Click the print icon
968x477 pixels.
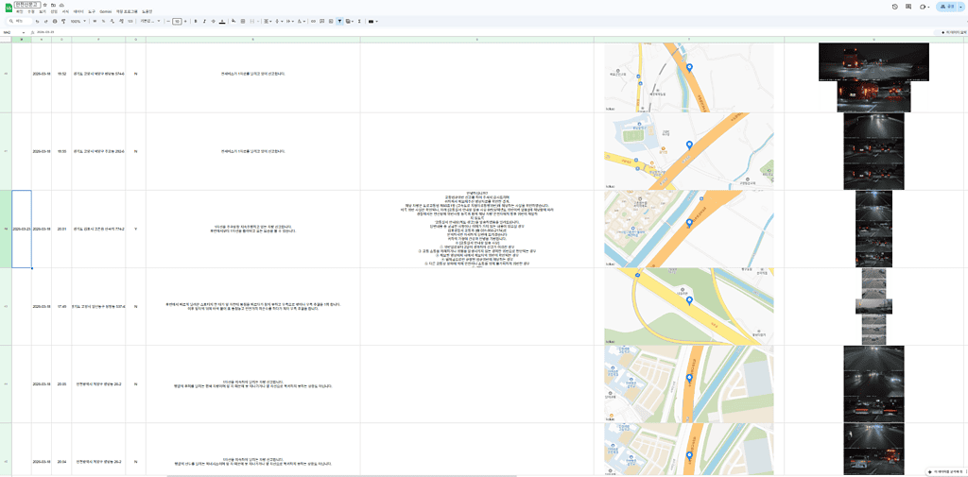(x=55, y=21)
